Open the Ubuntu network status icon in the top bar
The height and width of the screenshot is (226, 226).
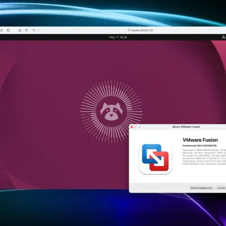[224, 37]
